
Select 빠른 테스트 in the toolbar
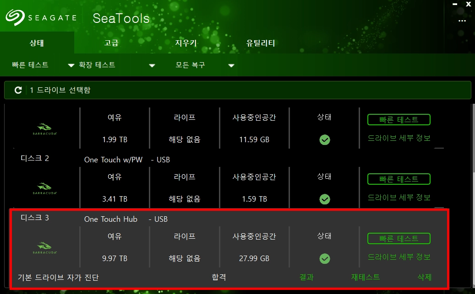[x=30, y=65]
